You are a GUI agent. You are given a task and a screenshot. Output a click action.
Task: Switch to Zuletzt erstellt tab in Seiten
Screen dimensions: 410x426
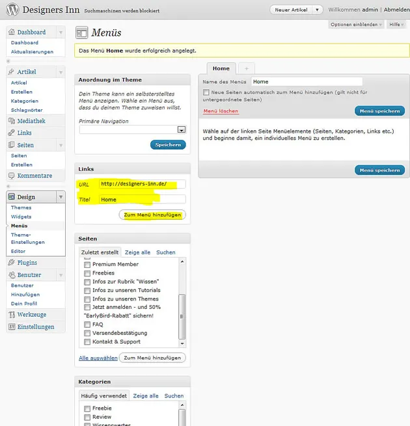point(100,252)
